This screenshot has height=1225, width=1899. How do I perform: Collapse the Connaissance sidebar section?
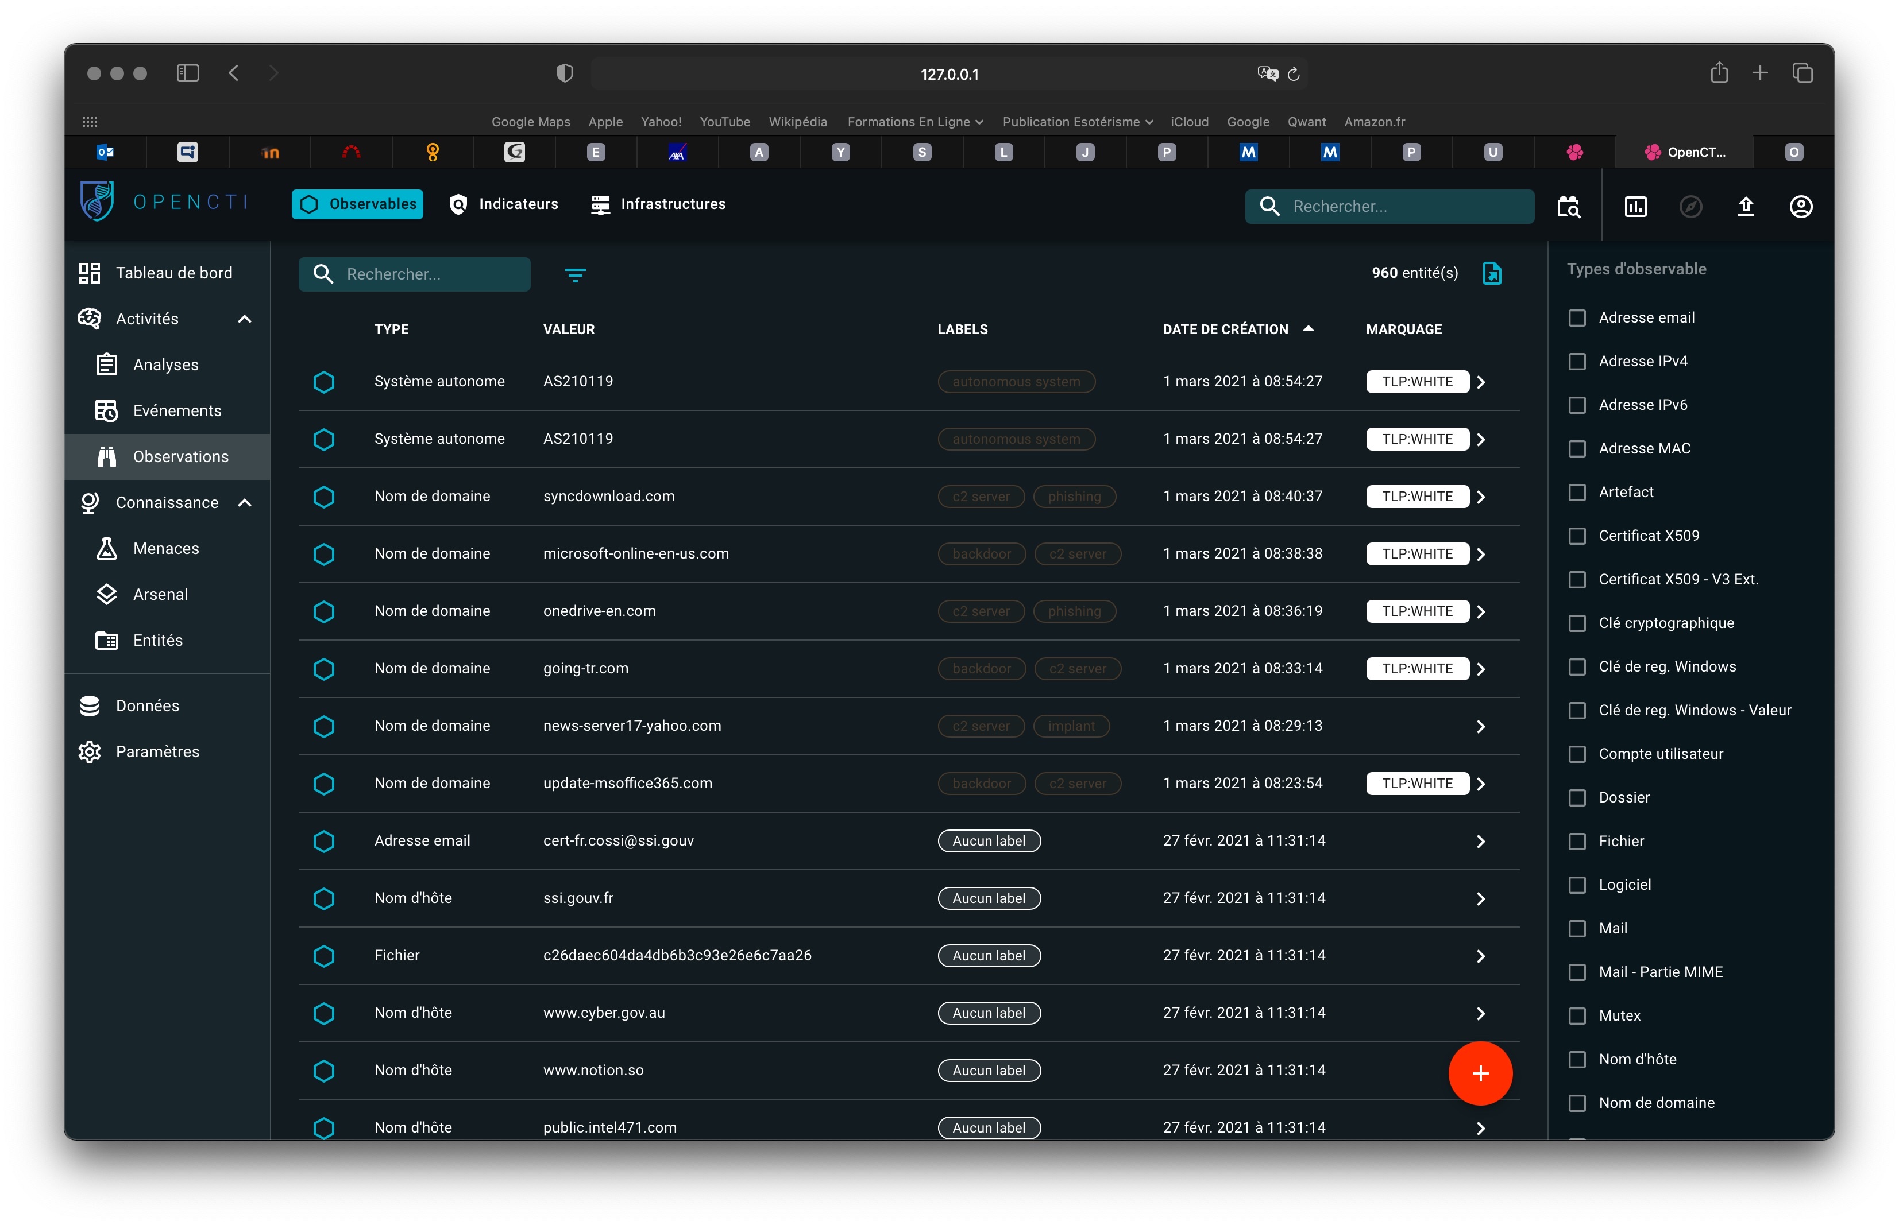tap(245, 503)
